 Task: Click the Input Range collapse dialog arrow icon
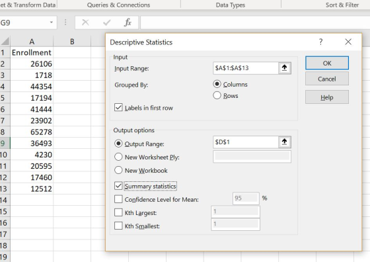pos(284,68)
